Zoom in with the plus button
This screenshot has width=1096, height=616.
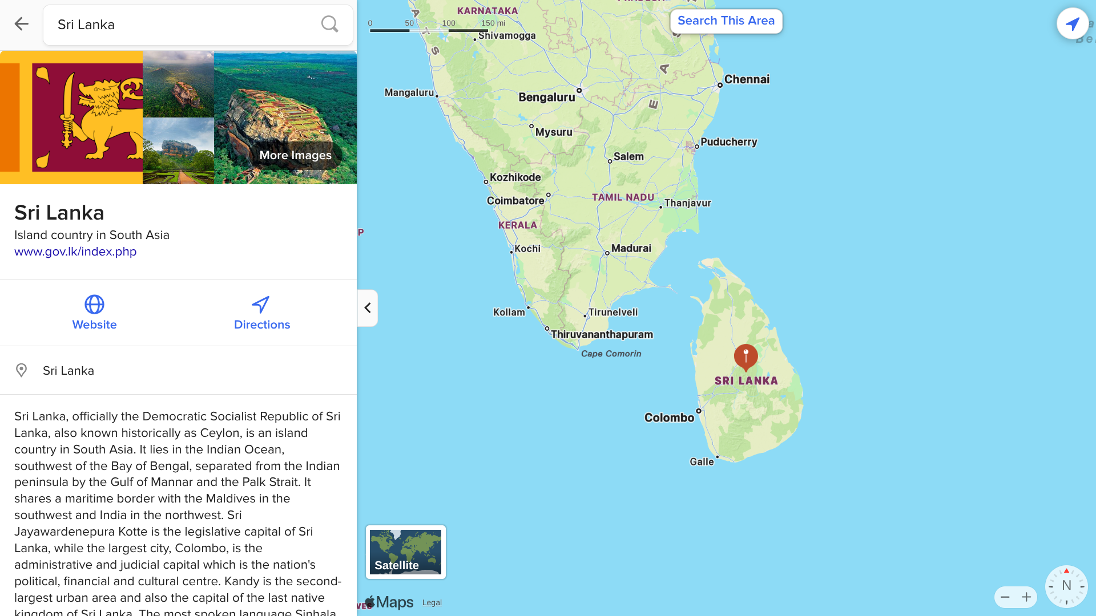point(1026,597)
